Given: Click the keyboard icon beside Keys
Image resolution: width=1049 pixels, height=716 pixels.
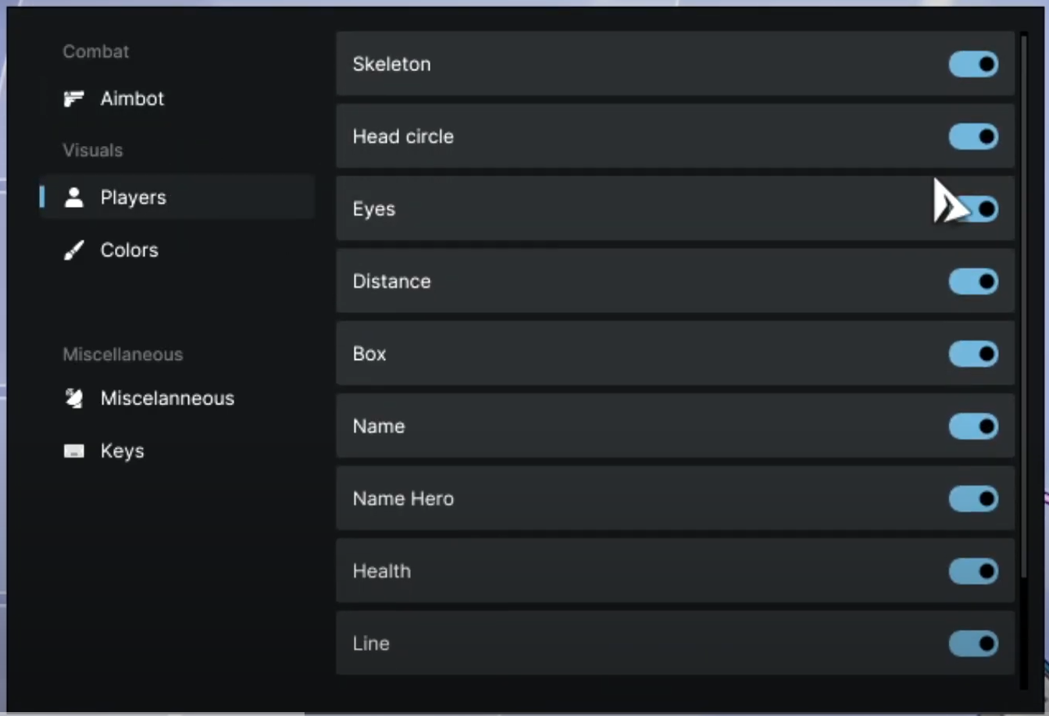Looking at the screenshot, I should pos(74,451).
